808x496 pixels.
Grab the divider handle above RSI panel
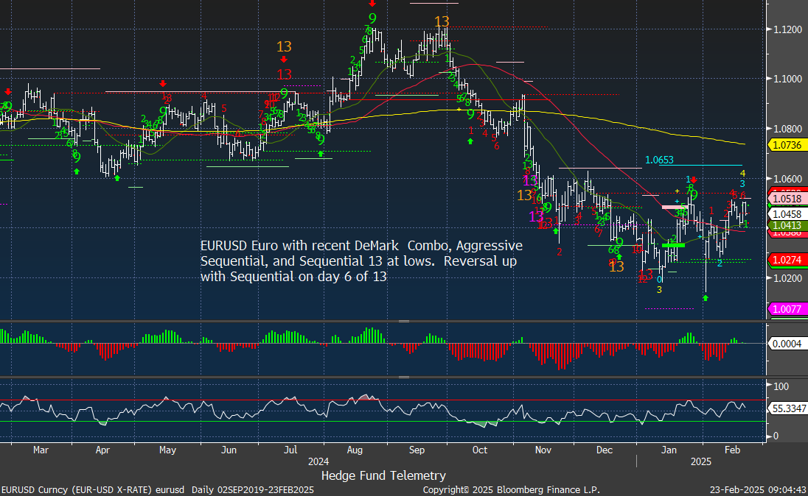click(x=404, y=377)
